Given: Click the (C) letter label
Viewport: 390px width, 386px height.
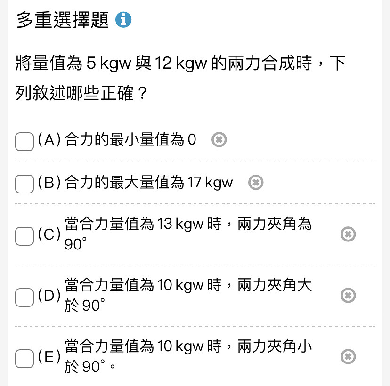Looking at the screenshot, I should 49,234.
